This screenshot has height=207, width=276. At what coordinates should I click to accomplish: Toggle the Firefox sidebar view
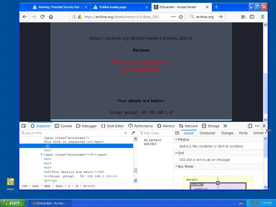252,17
